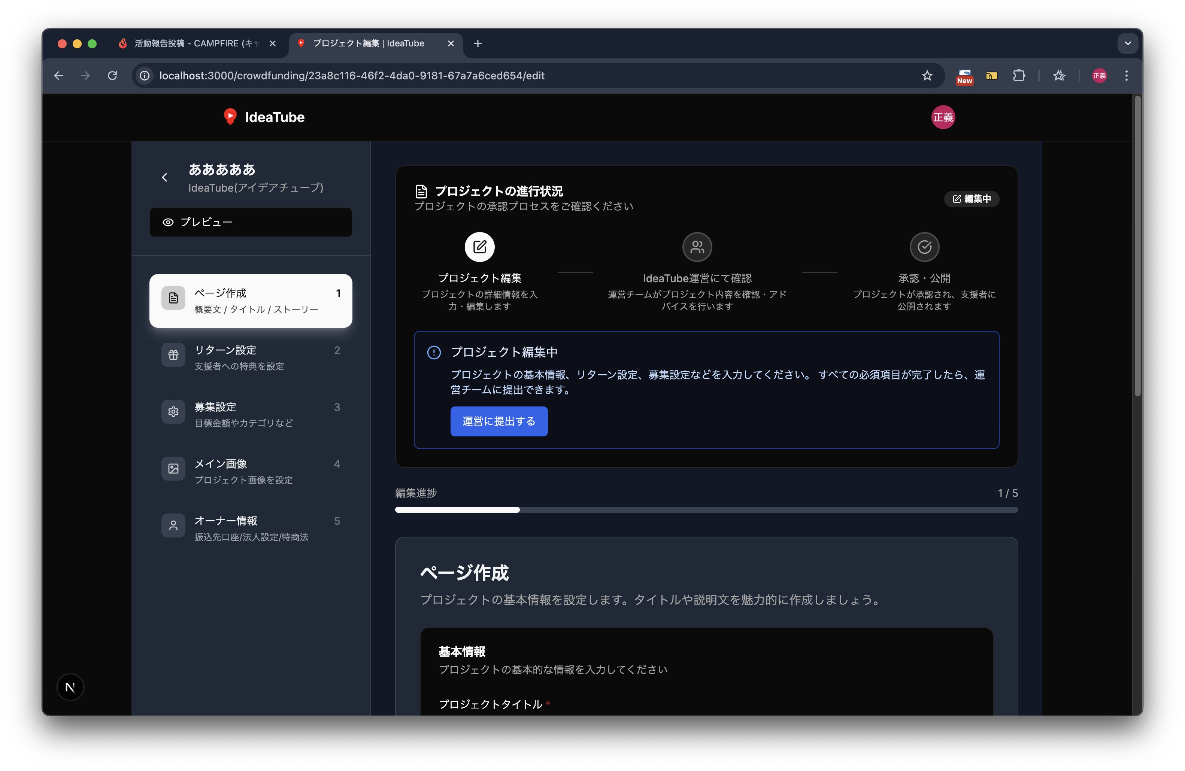The height and width of the screenshot is (771, 1185).
Task: Select the リターン設定 sidebar section
Action: 251,358
